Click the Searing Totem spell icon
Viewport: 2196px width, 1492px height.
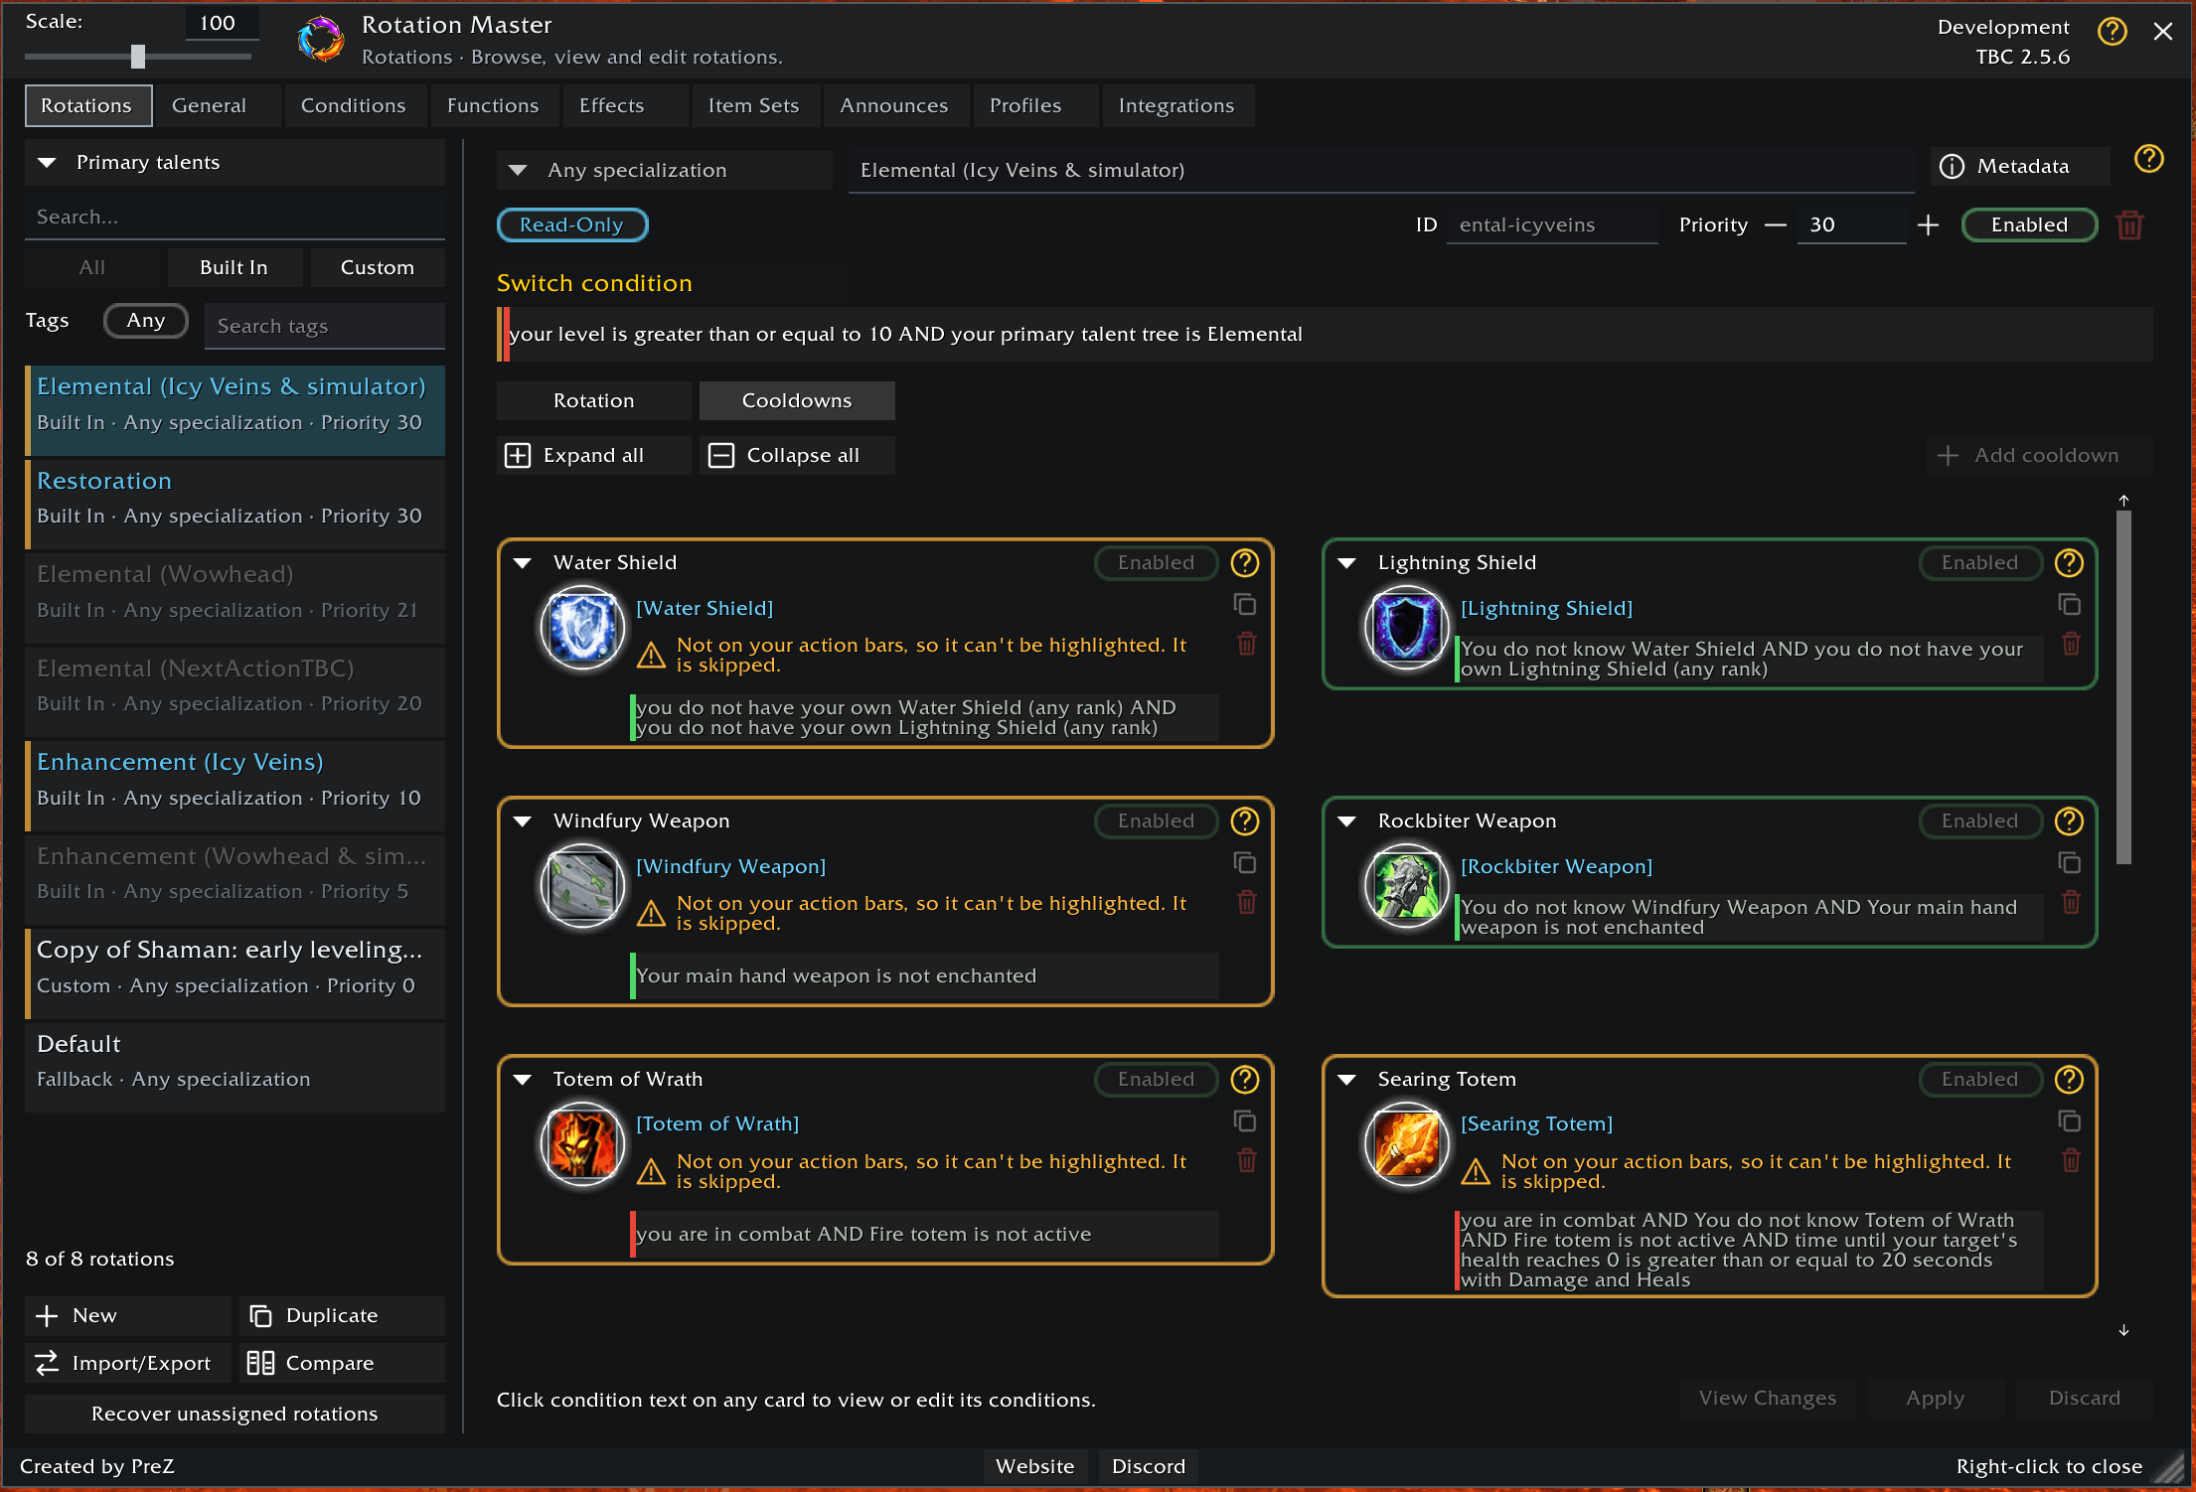click(x=1406, y=1144)
